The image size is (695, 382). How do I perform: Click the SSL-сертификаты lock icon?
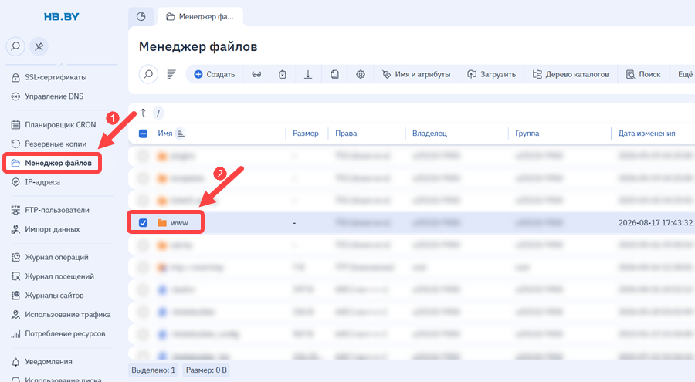coord(15,77)
